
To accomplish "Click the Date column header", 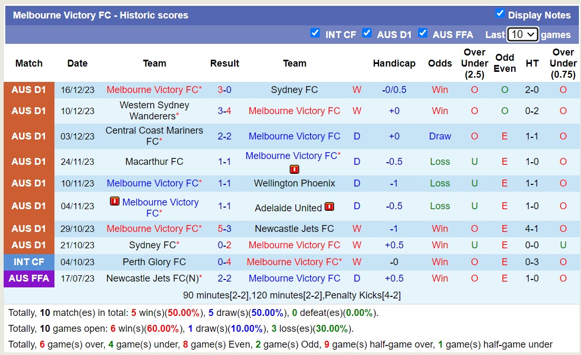I will tap(77, 63).
